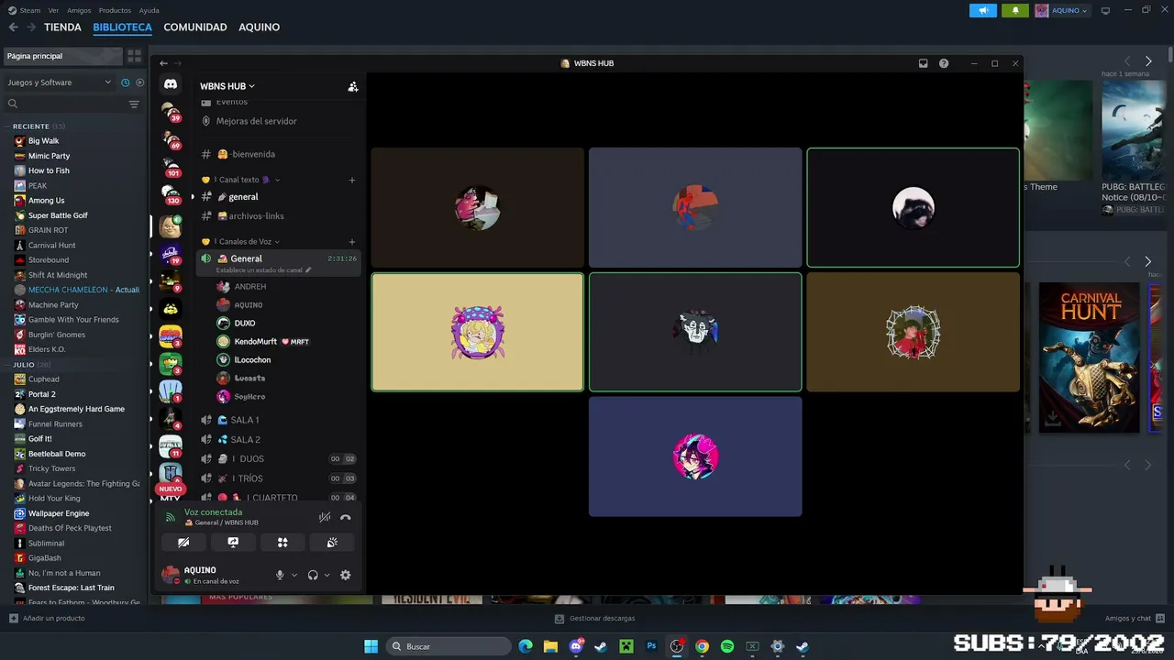Open Steam BIBLIOTECA tab

click(122, 27)
